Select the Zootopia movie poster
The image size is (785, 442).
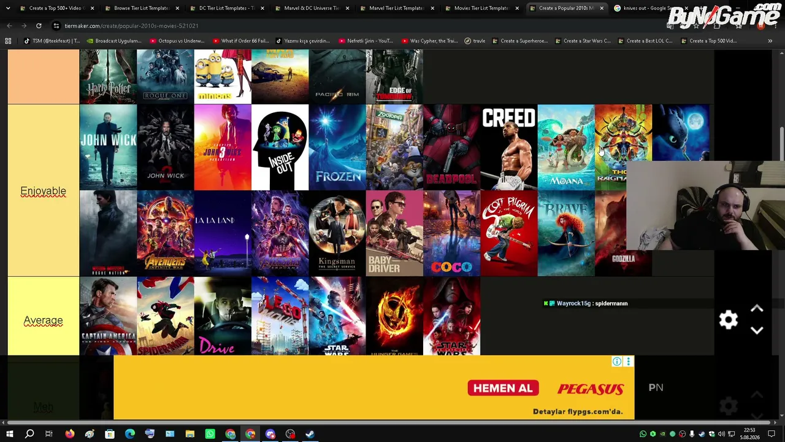click(x=394, y=147)
